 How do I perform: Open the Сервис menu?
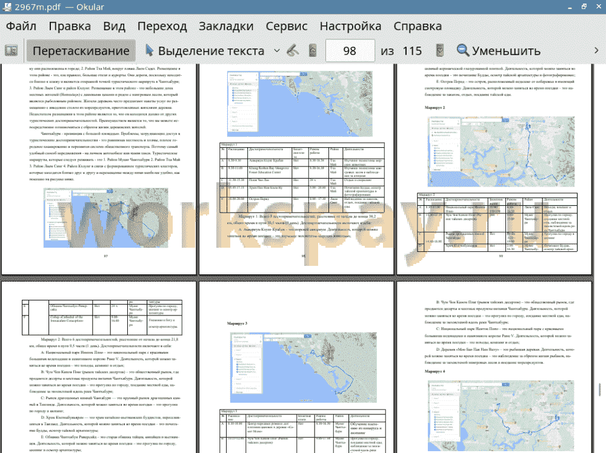287,26
